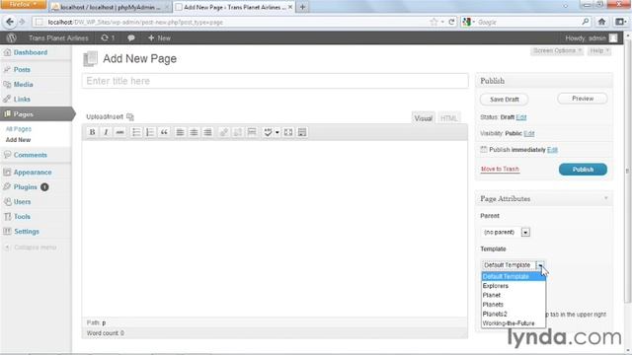Open updates indicator in admin bar
This screenshot has height=355, width=632.
(108, 37)
